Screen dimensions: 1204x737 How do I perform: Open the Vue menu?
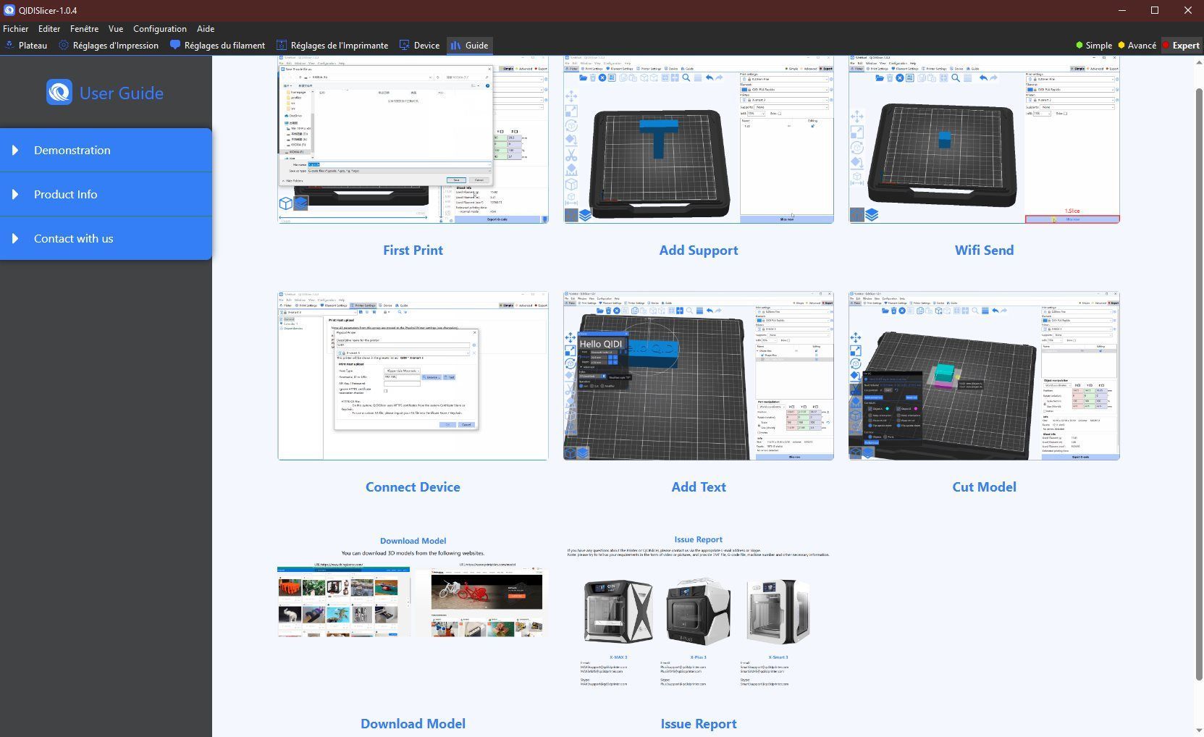pyautogui.click(x=116, y=29)
